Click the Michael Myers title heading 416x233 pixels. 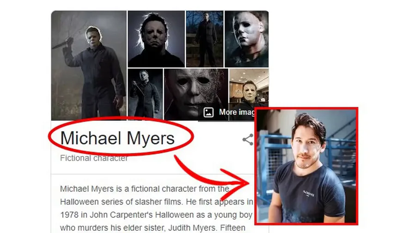[x=117, y=138]
